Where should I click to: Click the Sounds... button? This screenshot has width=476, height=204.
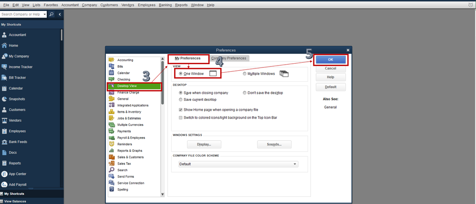point(274,145)
